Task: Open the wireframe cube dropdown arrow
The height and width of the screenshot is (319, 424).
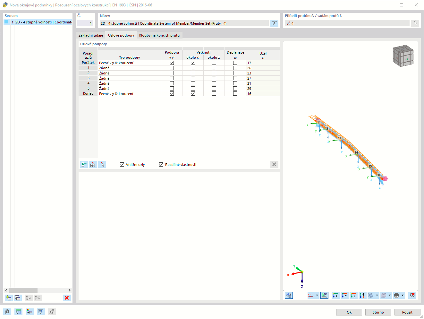Action: click(x=390, y=295)
